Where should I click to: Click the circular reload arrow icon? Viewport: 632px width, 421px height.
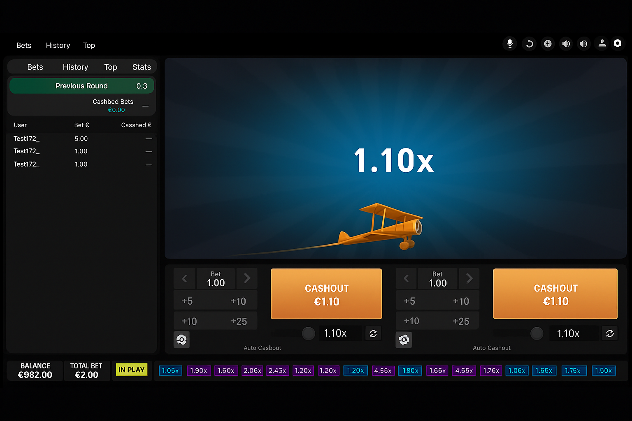pos(529,44)
